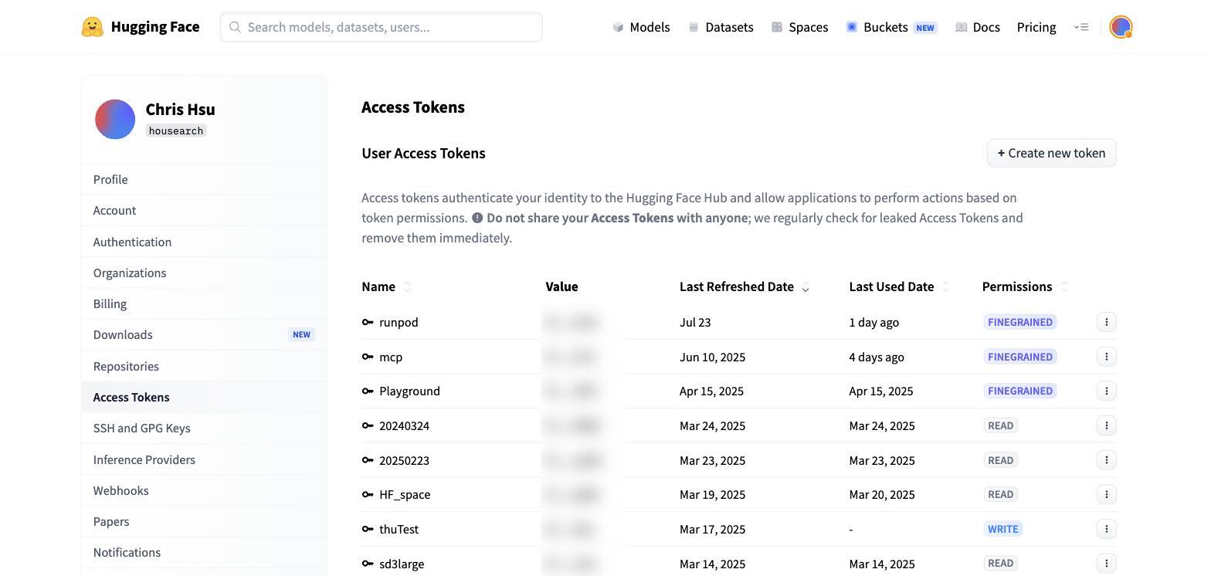Open Downloads in the sidebar
This screenshot has height=576, width=1211.
tap(204, 334)
